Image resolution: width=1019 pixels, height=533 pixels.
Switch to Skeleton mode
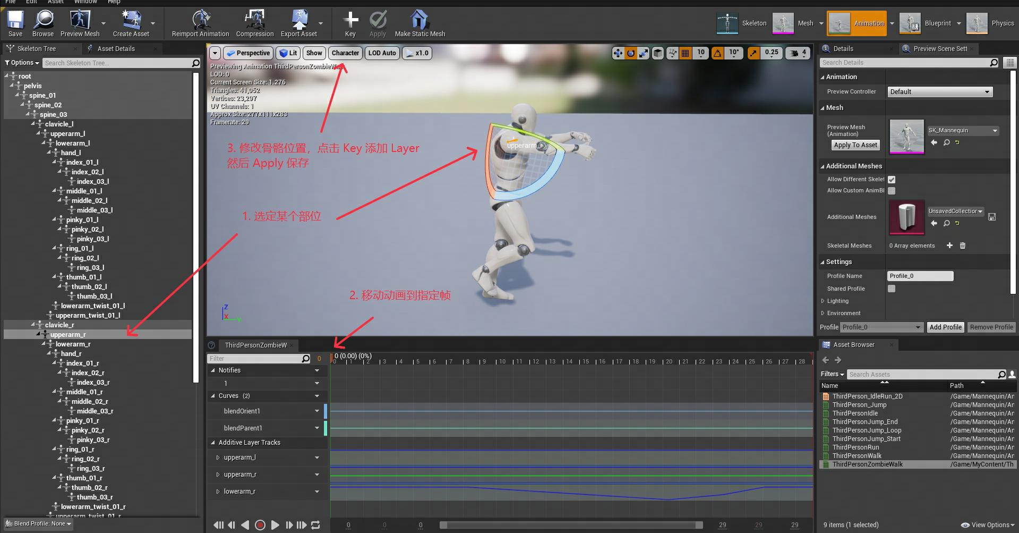pyautogui.click(x=742, y=23)
